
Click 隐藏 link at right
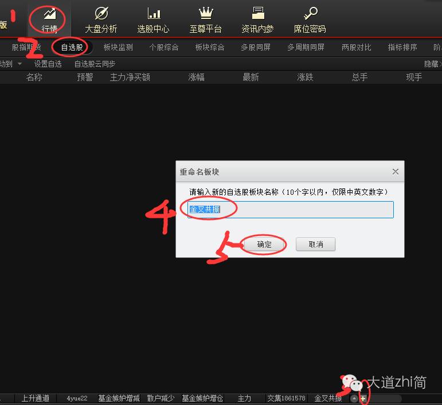click(433, 64)
